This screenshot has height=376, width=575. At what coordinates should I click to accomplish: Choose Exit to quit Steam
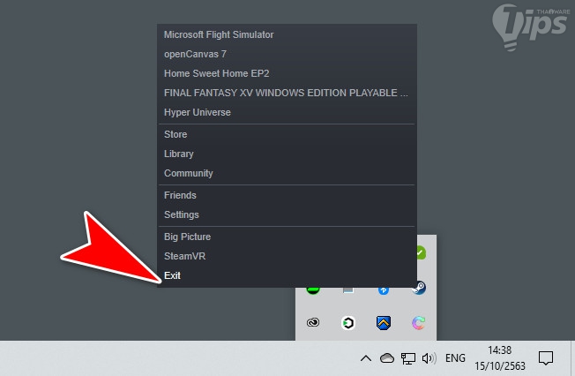[x=287, y=275]
